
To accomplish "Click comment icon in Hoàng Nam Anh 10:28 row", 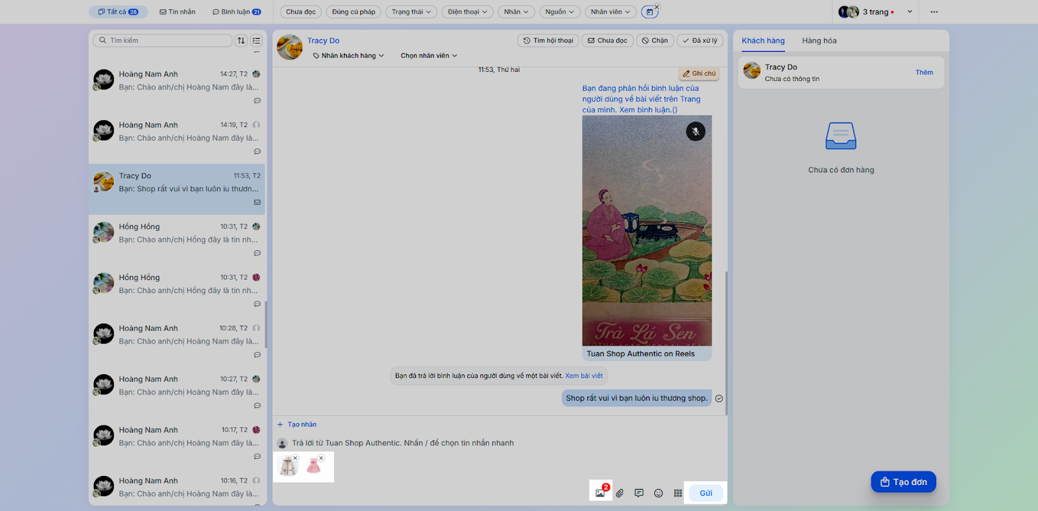I will (x=258, y=355).
